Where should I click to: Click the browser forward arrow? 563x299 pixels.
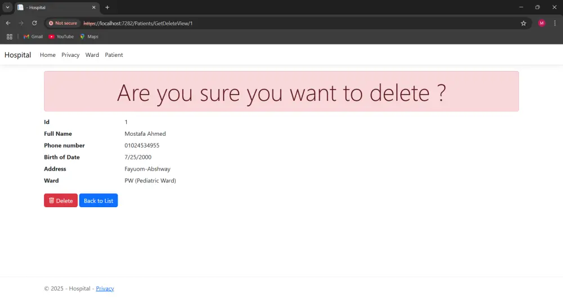[x=21, y=23]
